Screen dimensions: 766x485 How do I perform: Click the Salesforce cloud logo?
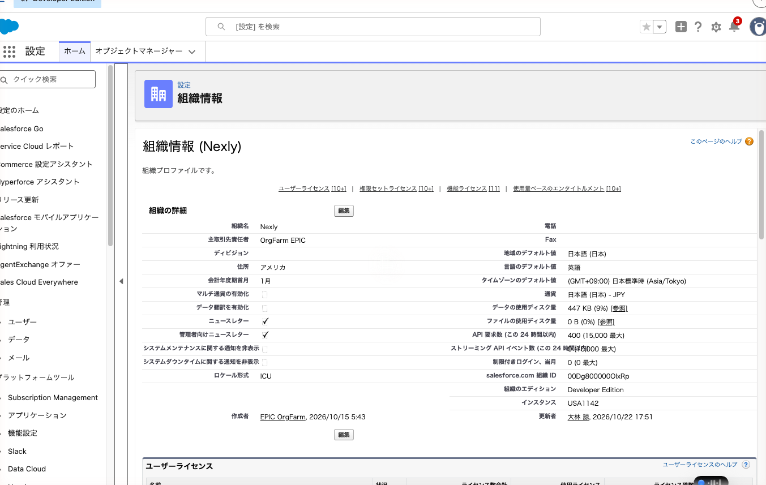click(10, 27)
